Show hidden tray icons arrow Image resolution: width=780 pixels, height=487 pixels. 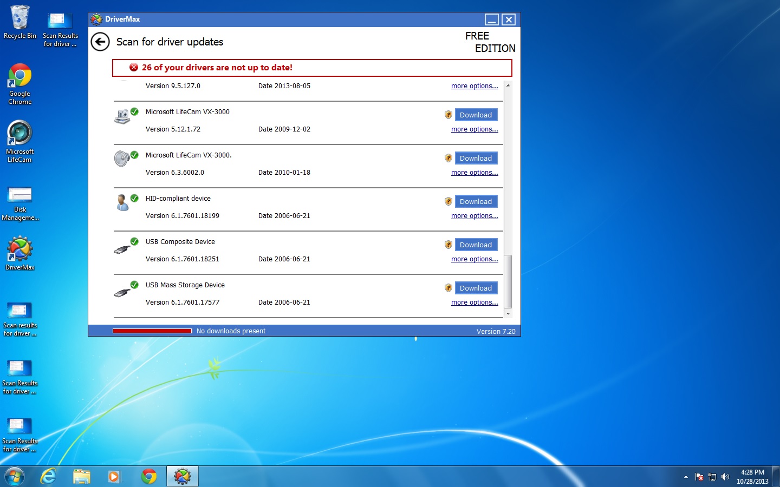(x=686, y=477)
